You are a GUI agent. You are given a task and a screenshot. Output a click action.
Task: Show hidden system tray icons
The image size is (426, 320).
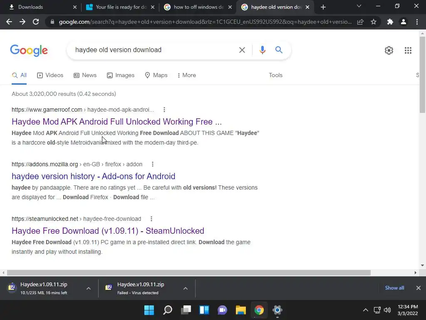(x=366, y=310)
